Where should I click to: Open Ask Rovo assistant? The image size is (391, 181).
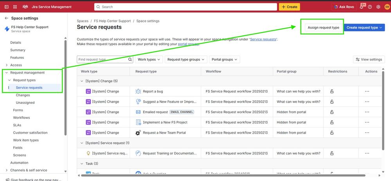(344, 7)
